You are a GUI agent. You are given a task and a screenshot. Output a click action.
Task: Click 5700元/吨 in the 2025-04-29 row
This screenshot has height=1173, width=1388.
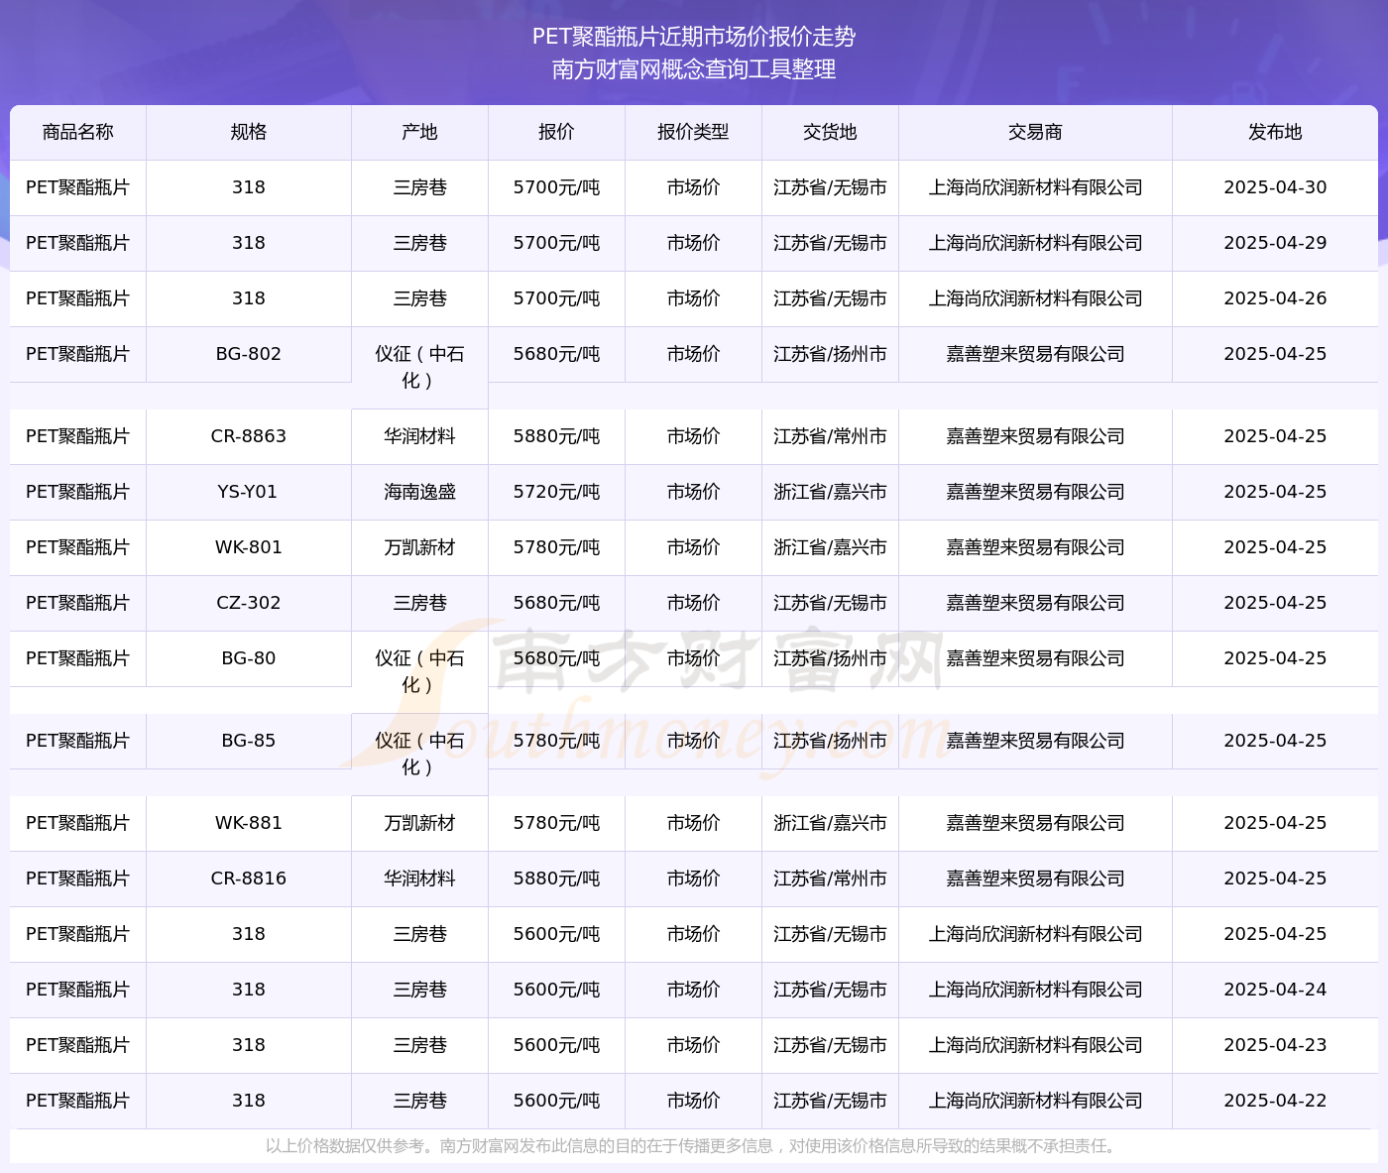pyautogui.click(x=556, y=243)
